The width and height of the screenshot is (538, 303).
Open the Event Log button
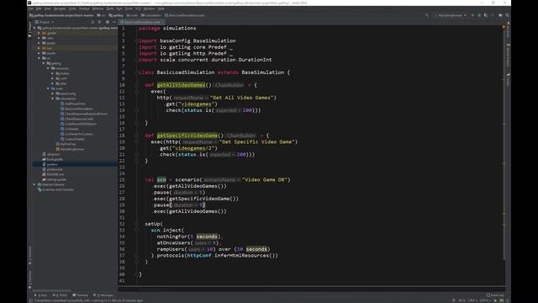pyautogui.click(x=495, y=295)
